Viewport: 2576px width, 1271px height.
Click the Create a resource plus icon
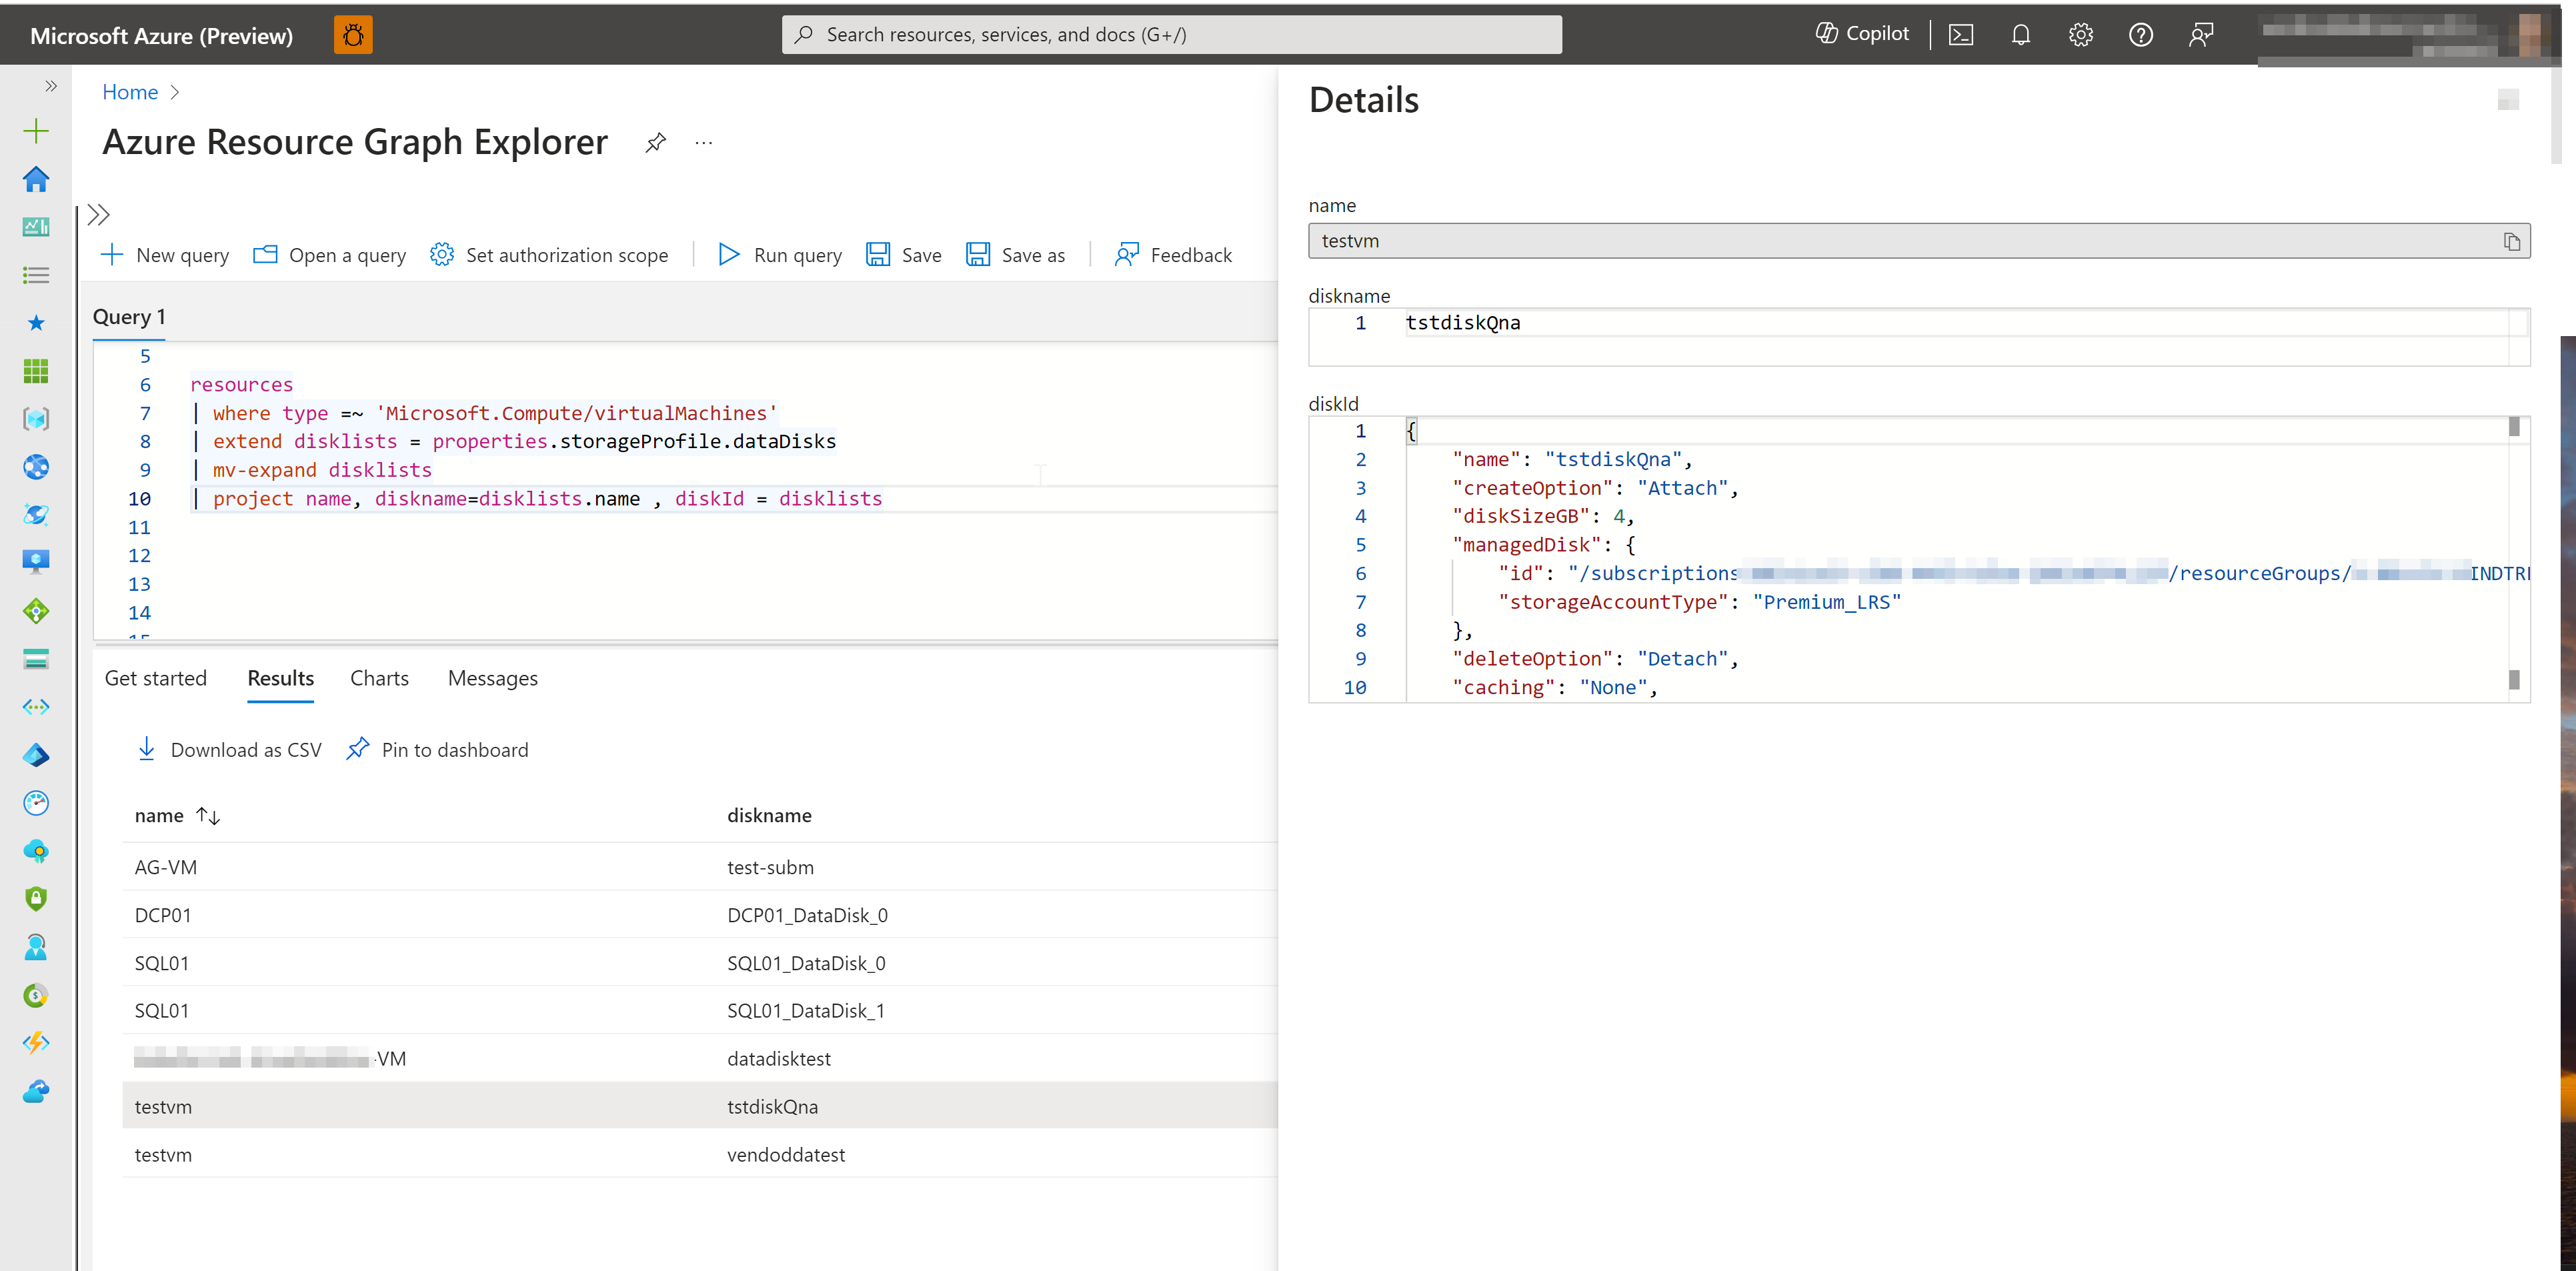point(36,131)
